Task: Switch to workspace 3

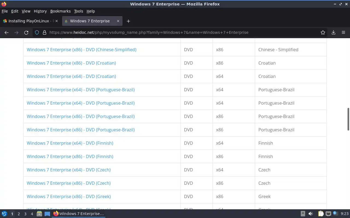Action: (x=25, y=214)
